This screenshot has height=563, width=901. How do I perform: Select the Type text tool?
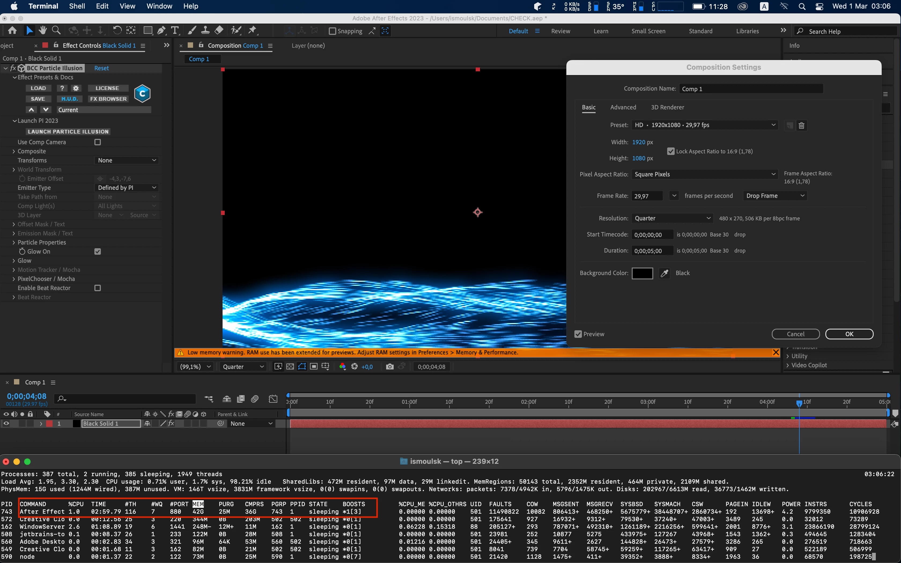[175, 30]
